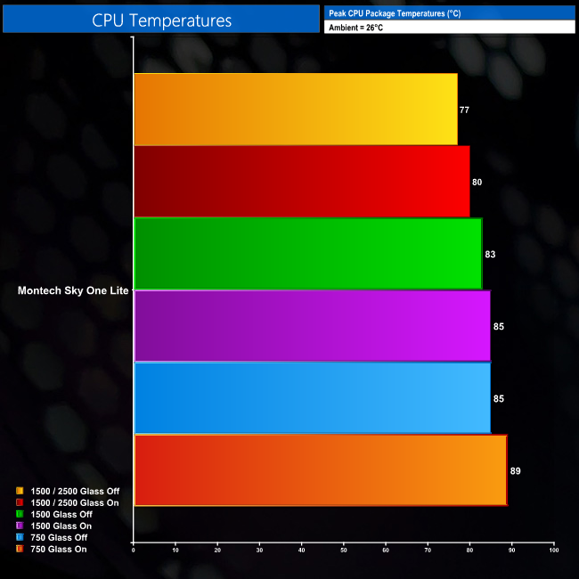Click the purple legend swatch for 1500 Glass On
Image resolution: width=579 pixels, height=579 pixels.
20,526
